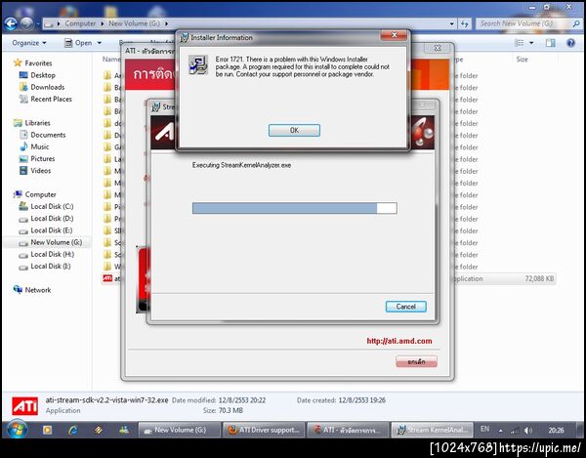Expand the Open button dropdown arrow
This screenshot has height=458, width=586.
(100, 43)
